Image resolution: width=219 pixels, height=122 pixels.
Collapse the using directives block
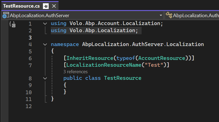coord(45,24)
